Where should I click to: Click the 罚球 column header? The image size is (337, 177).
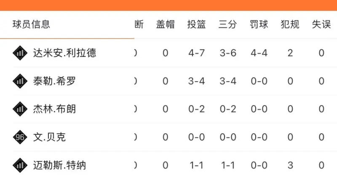click(259, 24)
